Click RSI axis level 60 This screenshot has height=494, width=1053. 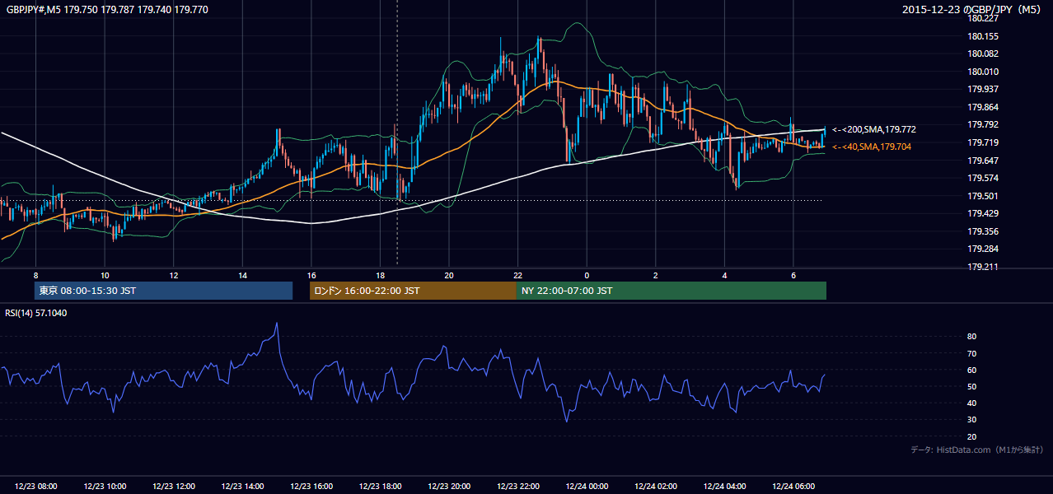pos(972,370)
